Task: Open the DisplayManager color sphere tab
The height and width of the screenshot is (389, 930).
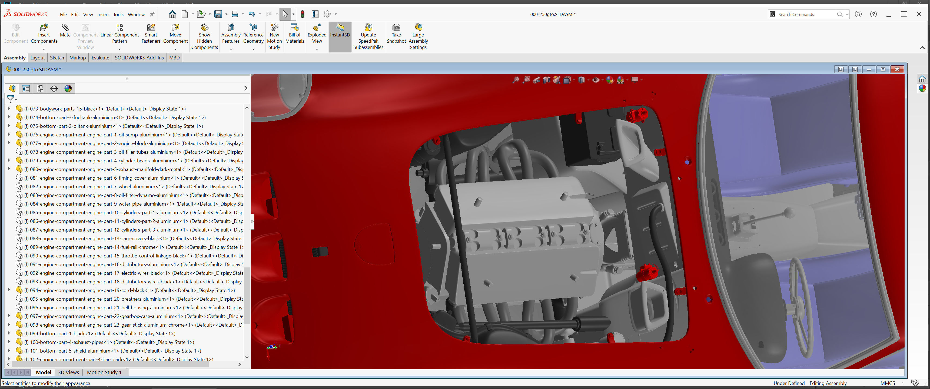Action: click(68, 88)
